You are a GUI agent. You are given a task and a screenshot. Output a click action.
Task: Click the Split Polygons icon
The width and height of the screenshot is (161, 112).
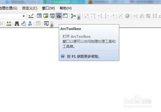pyautogui.click(x=155, y=16)
